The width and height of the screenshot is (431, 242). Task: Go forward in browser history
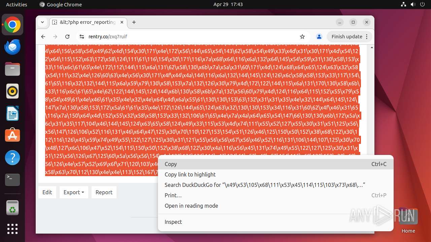(55, 37)
